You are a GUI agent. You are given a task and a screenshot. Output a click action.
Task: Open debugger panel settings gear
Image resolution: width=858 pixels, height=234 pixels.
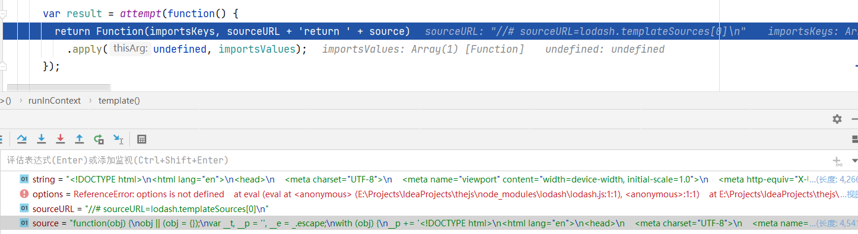pos(837,119)
